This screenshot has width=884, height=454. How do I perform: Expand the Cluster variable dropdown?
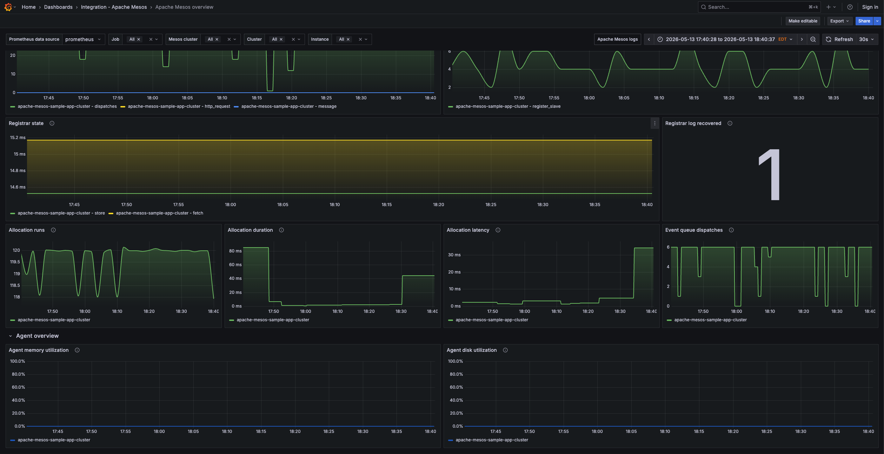[299, 39]
